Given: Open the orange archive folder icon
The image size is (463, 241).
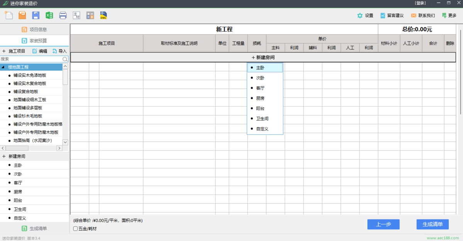Looking at the screenshot, I should (x=22, y=15).
